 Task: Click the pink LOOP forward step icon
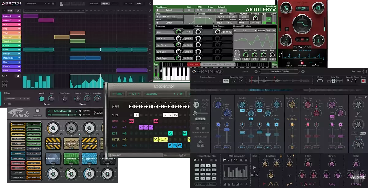pos(132,121)
